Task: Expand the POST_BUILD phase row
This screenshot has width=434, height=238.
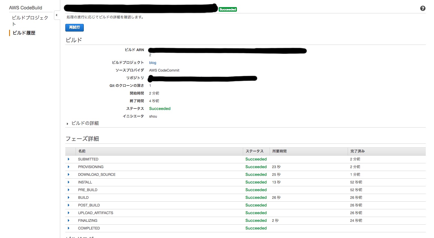Action: [x=68, y=205]
